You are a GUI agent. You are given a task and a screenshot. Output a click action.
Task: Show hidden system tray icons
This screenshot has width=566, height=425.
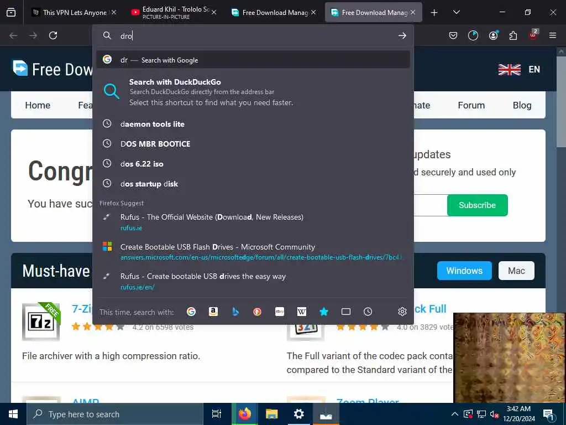coord(455,414)
